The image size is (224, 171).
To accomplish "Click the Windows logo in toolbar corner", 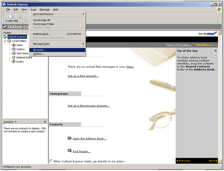I will pyautogui.click(x=219, y=10).
